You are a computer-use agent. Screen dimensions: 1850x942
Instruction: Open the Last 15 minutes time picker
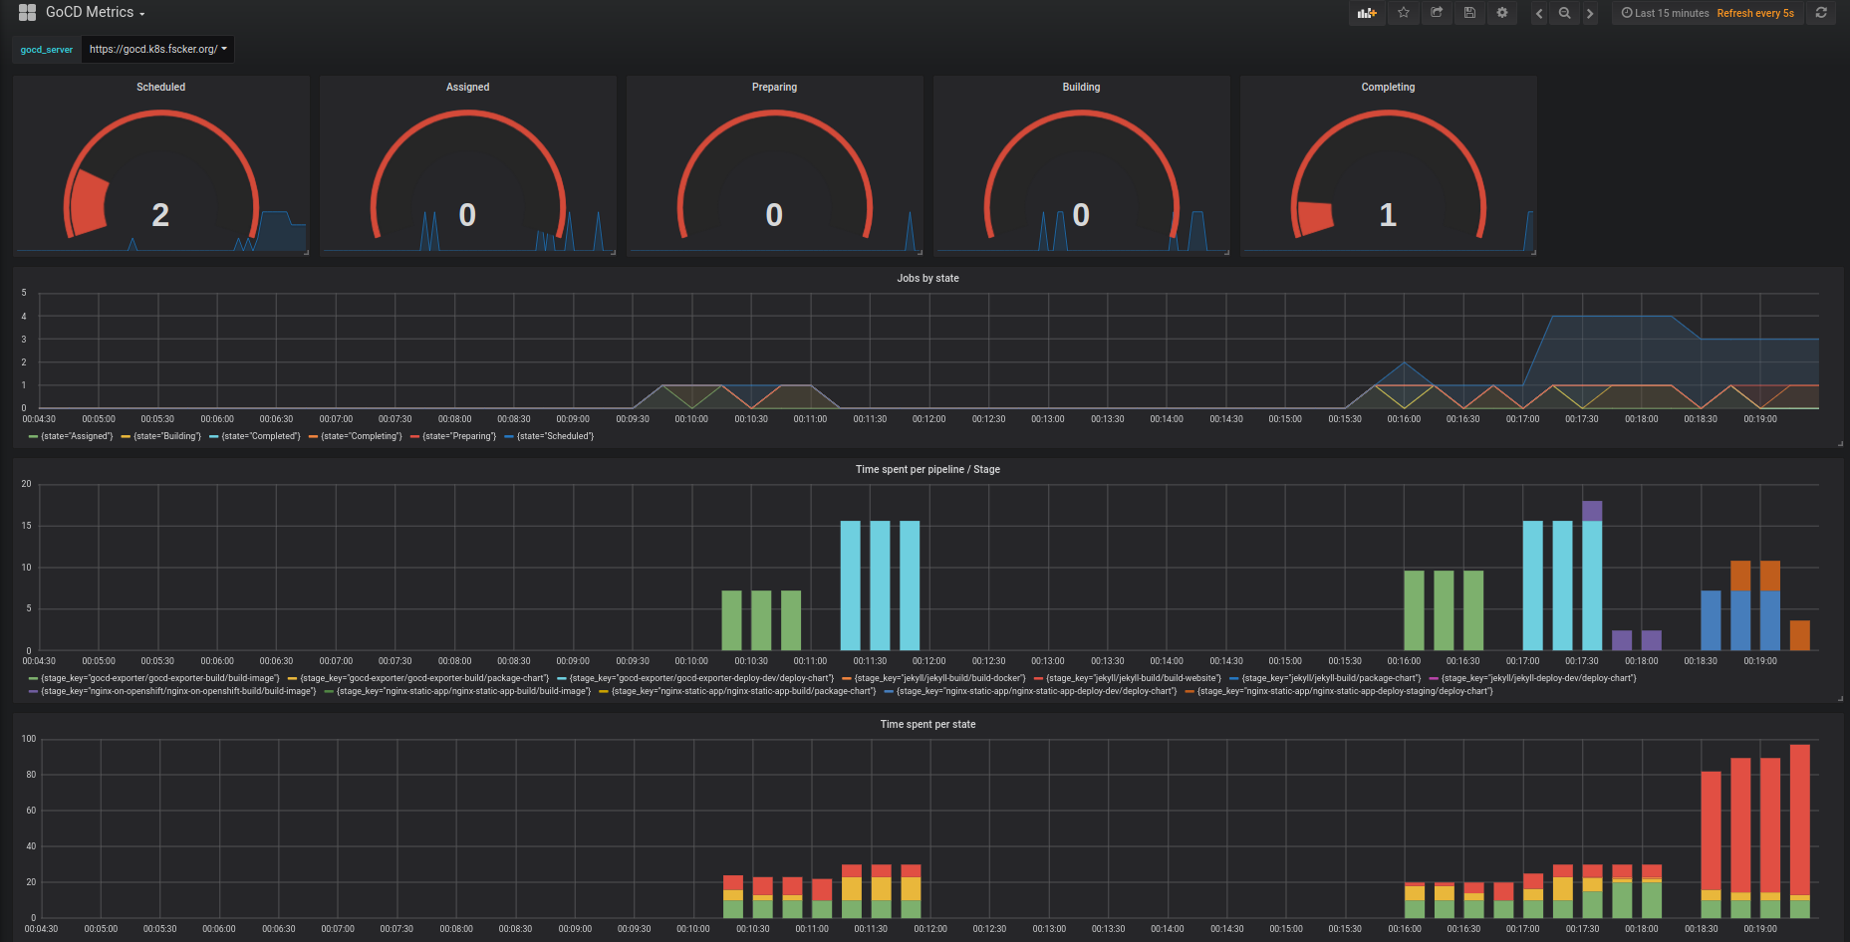click(x=1665, y=13)
